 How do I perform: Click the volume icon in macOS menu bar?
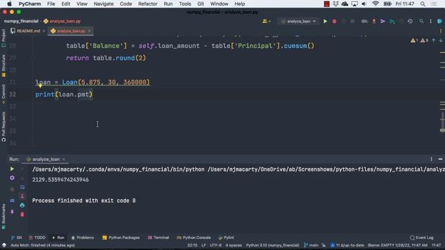pyautogui.click(x=364, y=4)
